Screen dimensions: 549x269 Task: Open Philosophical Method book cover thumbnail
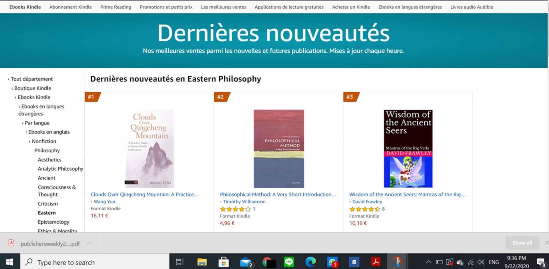pos(279,149)
